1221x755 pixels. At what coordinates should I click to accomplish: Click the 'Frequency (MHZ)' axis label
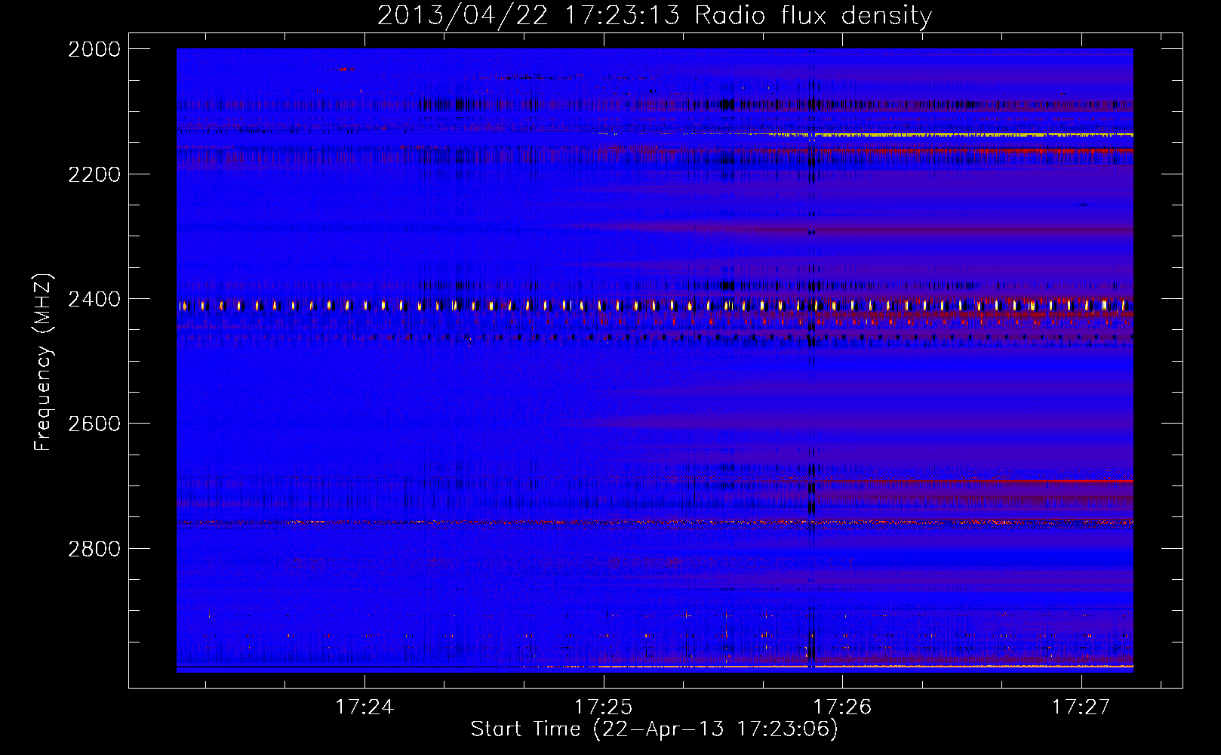click(43, 362)
